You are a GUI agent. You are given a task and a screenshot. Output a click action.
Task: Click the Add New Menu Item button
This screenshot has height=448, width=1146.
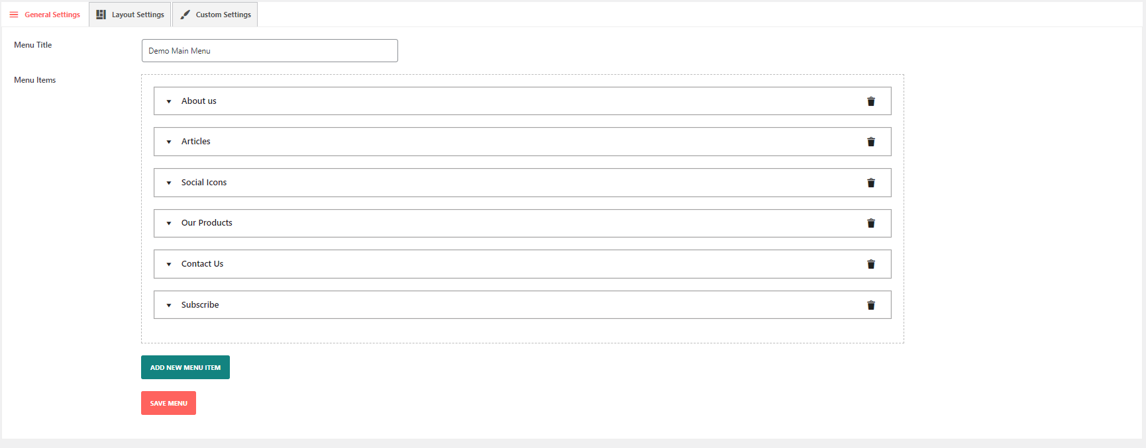click(x=185, y=367)
